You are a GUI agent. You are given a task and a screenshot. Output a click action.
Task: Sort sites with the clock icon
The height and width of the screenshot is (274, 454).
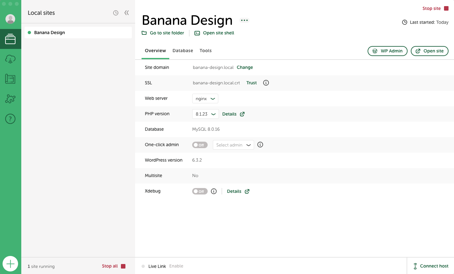[x=116, y=13]
